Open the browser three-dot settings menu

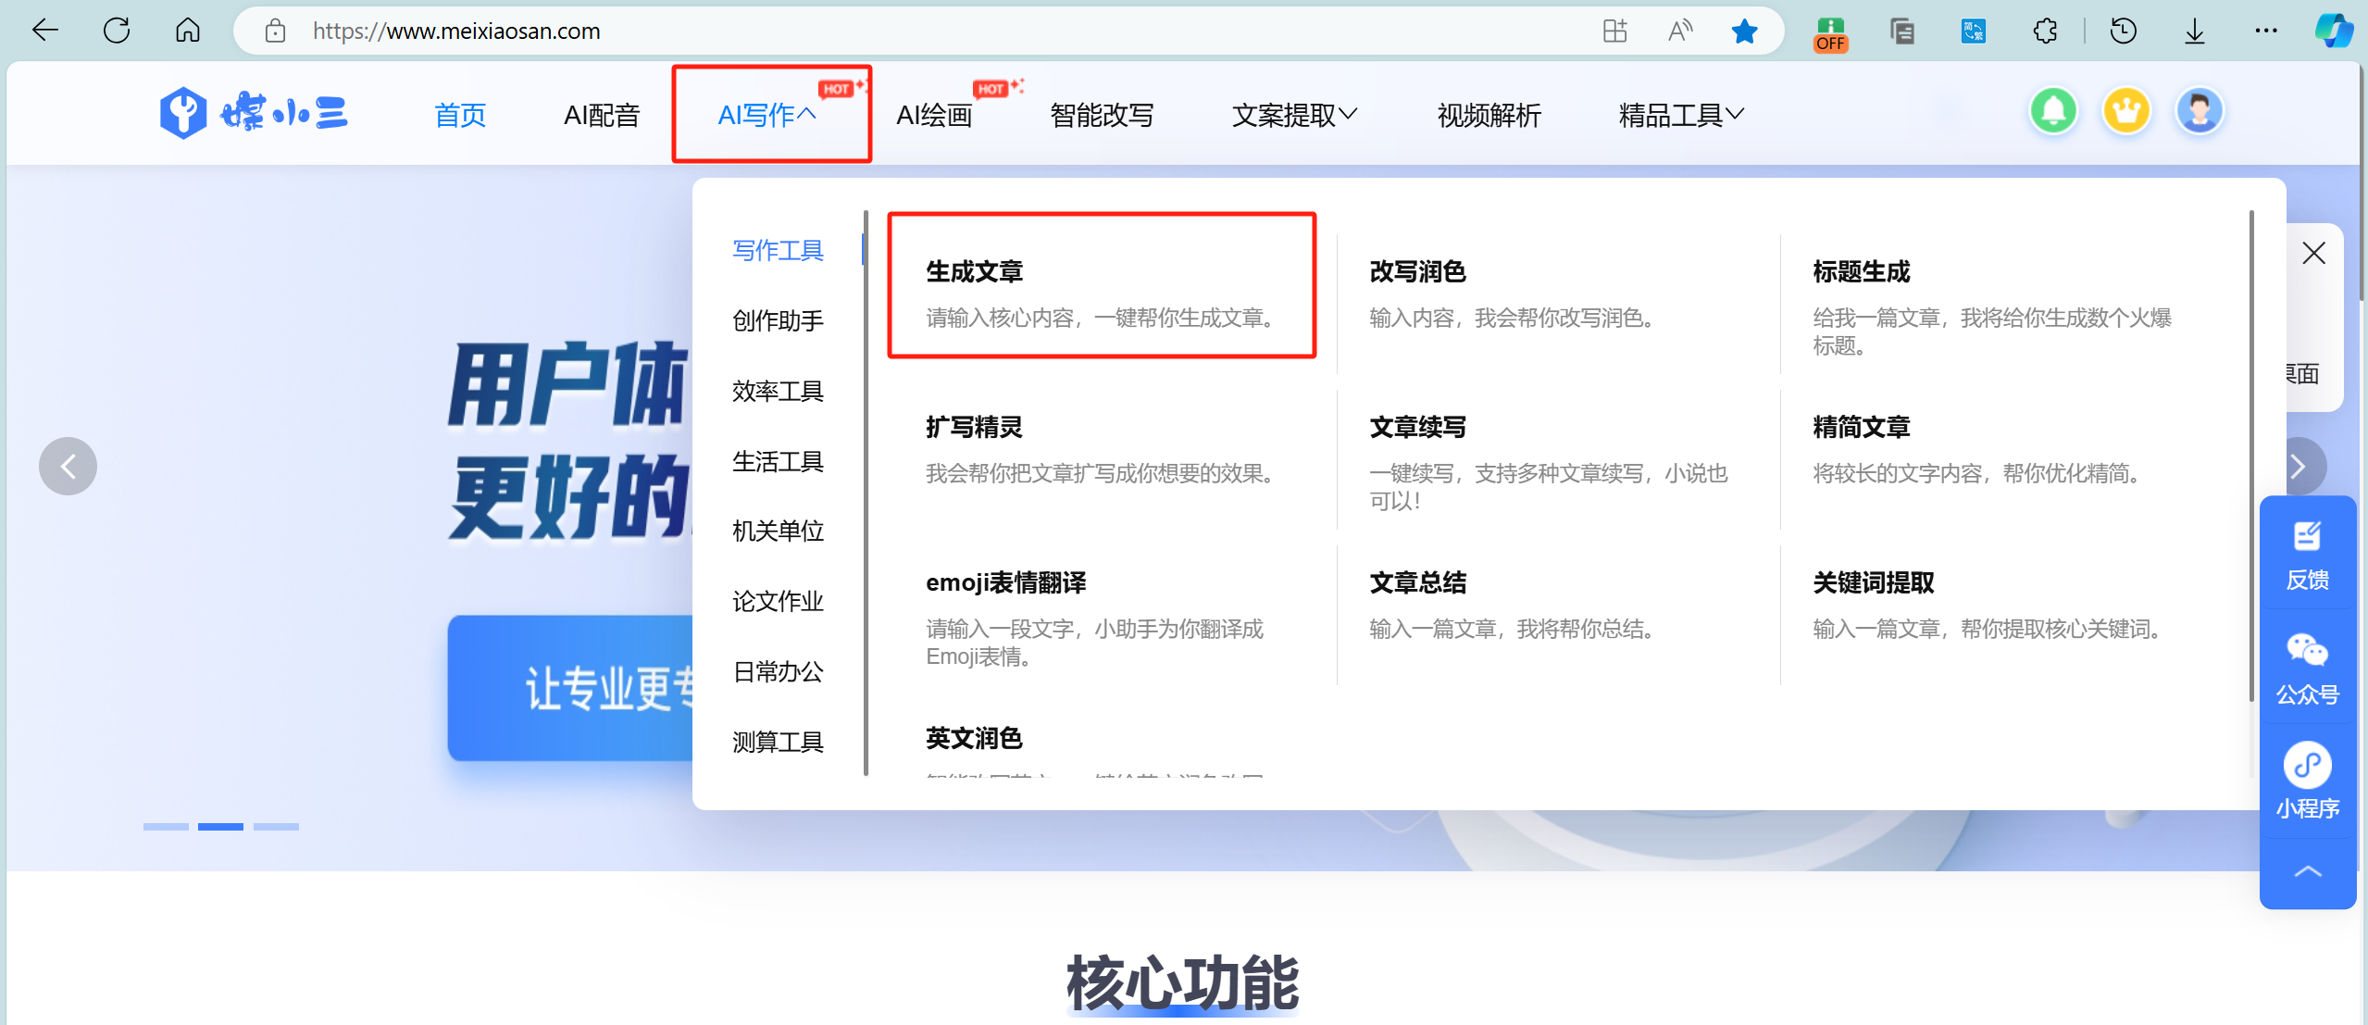[2266, 31]
